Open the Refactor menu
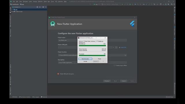 pos(40,1)
